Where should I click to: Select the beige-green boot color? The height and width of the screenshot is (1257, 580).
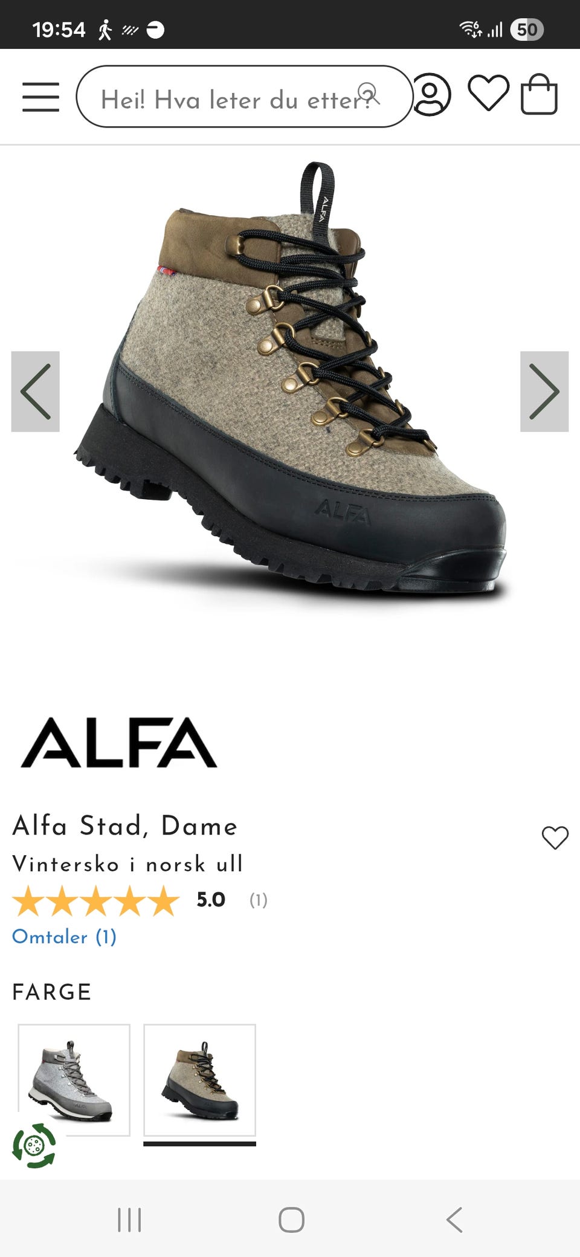pyautogui.click(x=199, y=1080)
